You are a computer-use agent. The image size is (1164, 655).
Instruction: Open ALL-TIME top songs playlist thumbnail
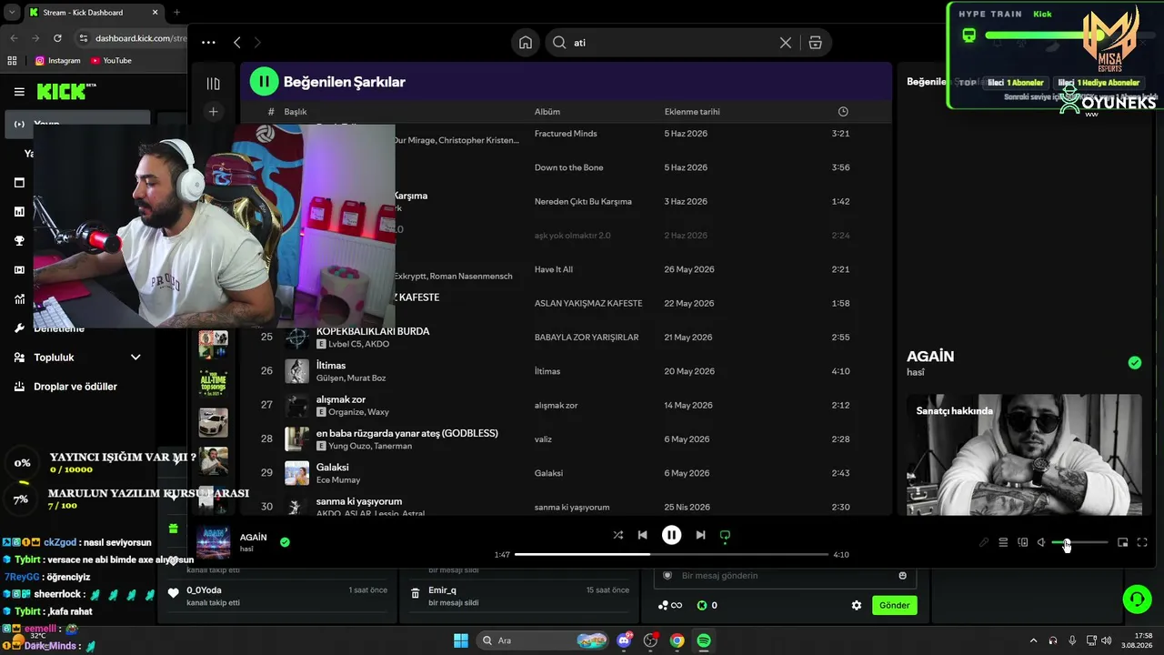tap(214, 383)
